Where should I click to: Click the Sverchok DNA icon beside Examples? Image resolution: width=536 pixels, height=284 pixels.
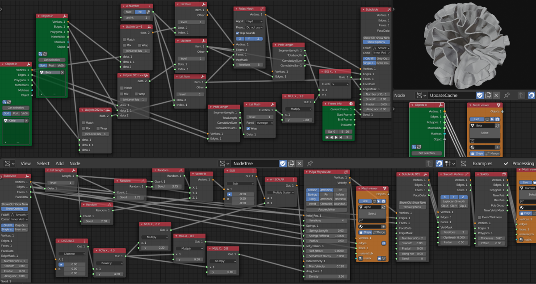click(x=464, y=163)
